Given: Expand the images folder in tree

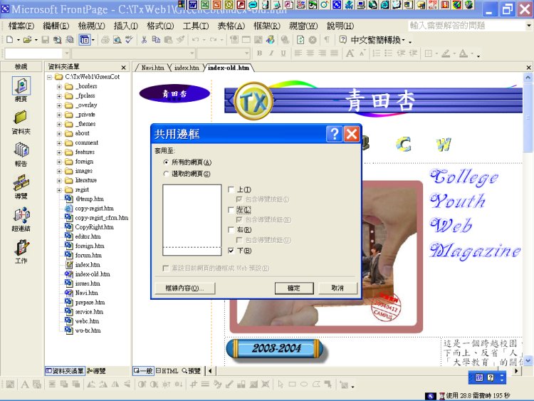Looking at the screenshot, I should 60,171.
